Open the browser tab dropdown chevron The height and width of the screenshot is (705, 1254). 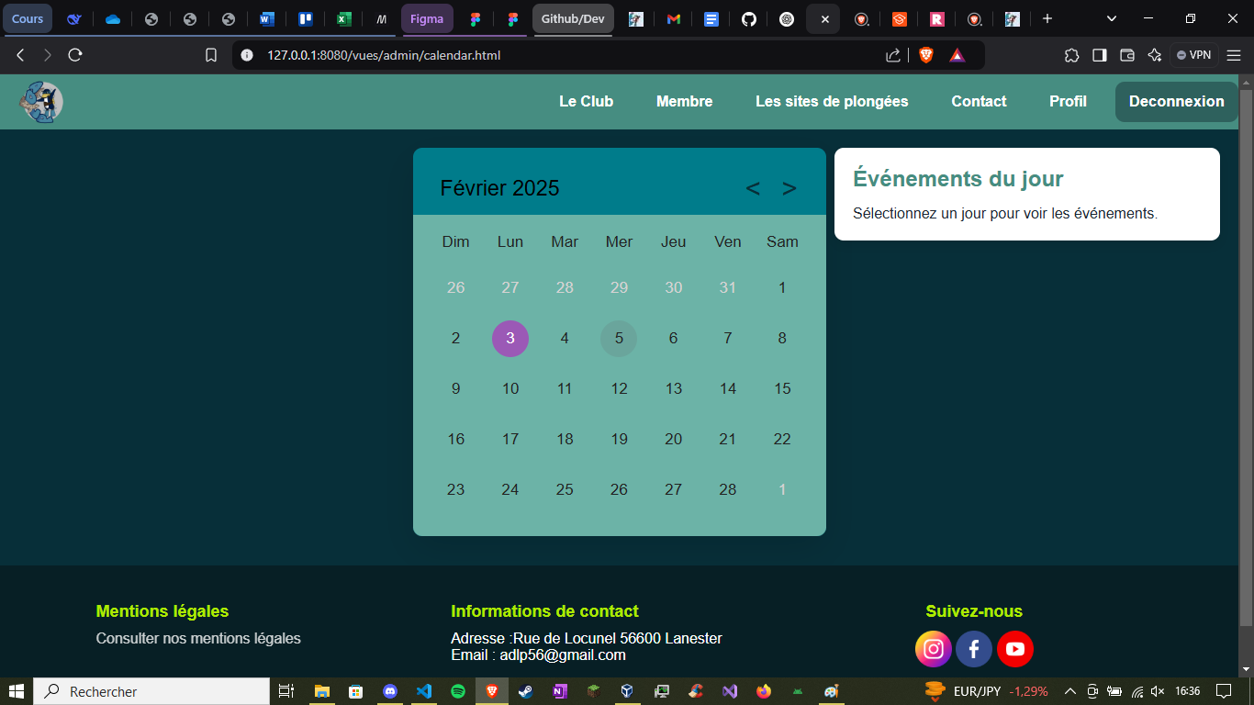1111,18
